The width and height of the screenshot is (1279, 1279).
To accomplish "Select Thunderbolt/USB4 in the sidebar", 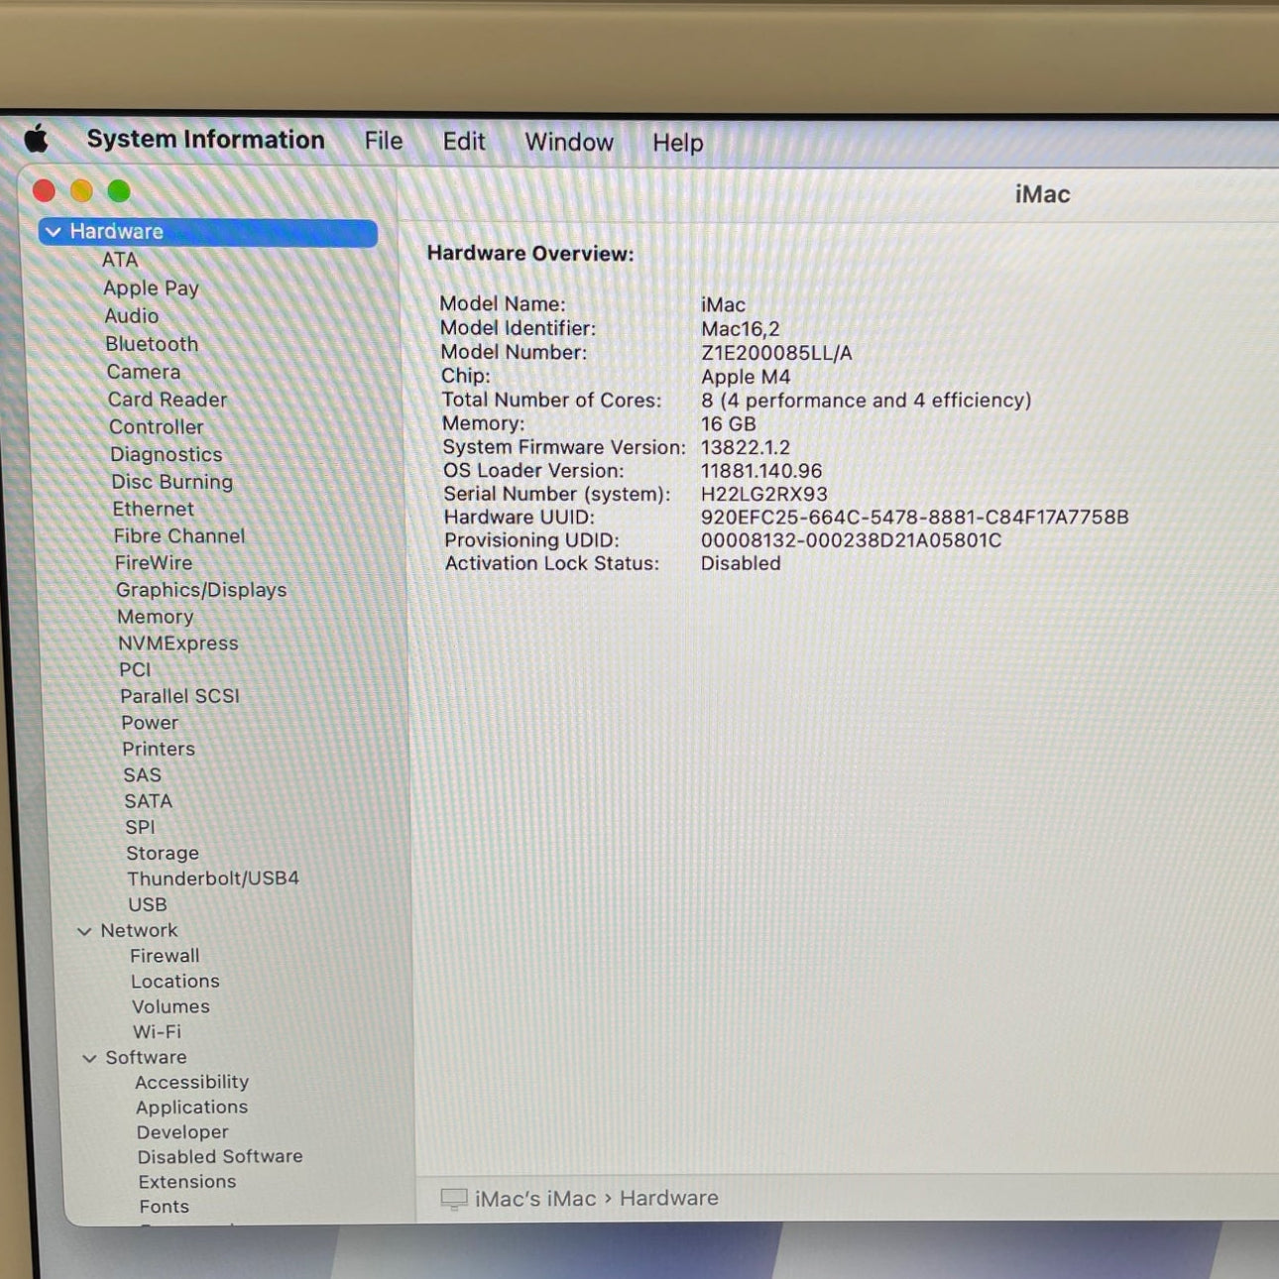I will 213,878.
